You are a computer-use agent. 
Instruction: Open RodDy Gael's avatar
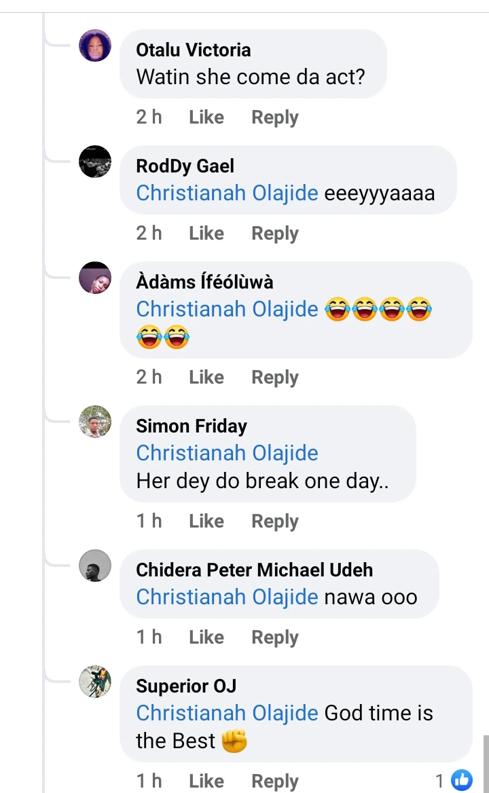click(95, 162)
